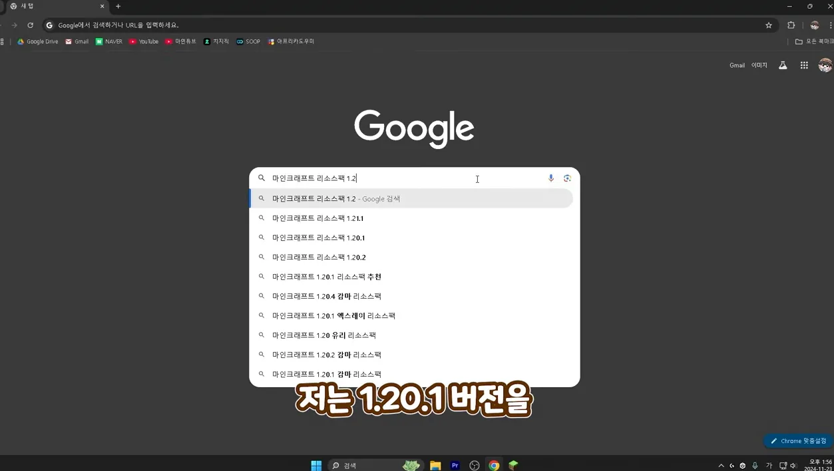Open the NAVER bookmark

[109, 41]
